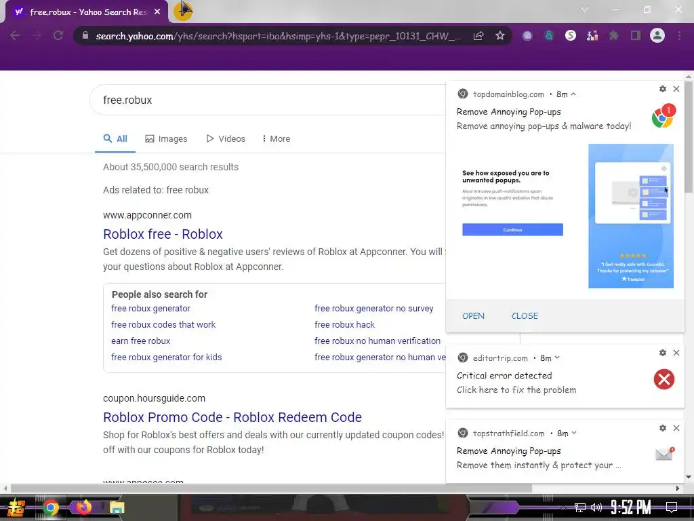694x521 pixels.
Task: Open the Chrome three-dot menu
Action: point(679,35)
